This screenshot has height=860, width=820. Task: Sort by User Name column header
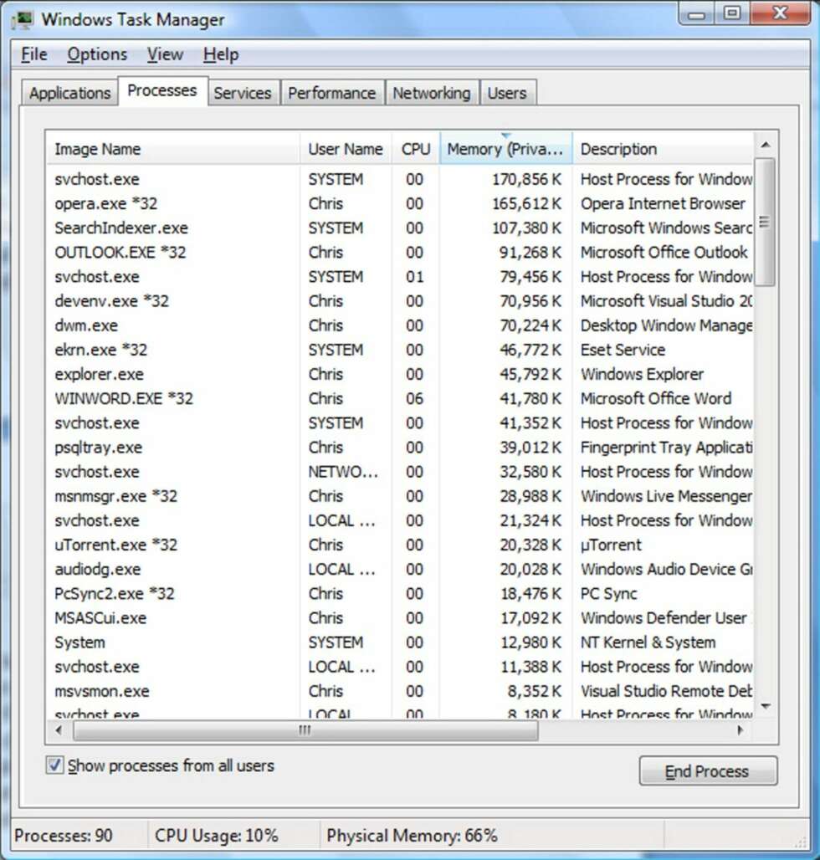point(346,149)
